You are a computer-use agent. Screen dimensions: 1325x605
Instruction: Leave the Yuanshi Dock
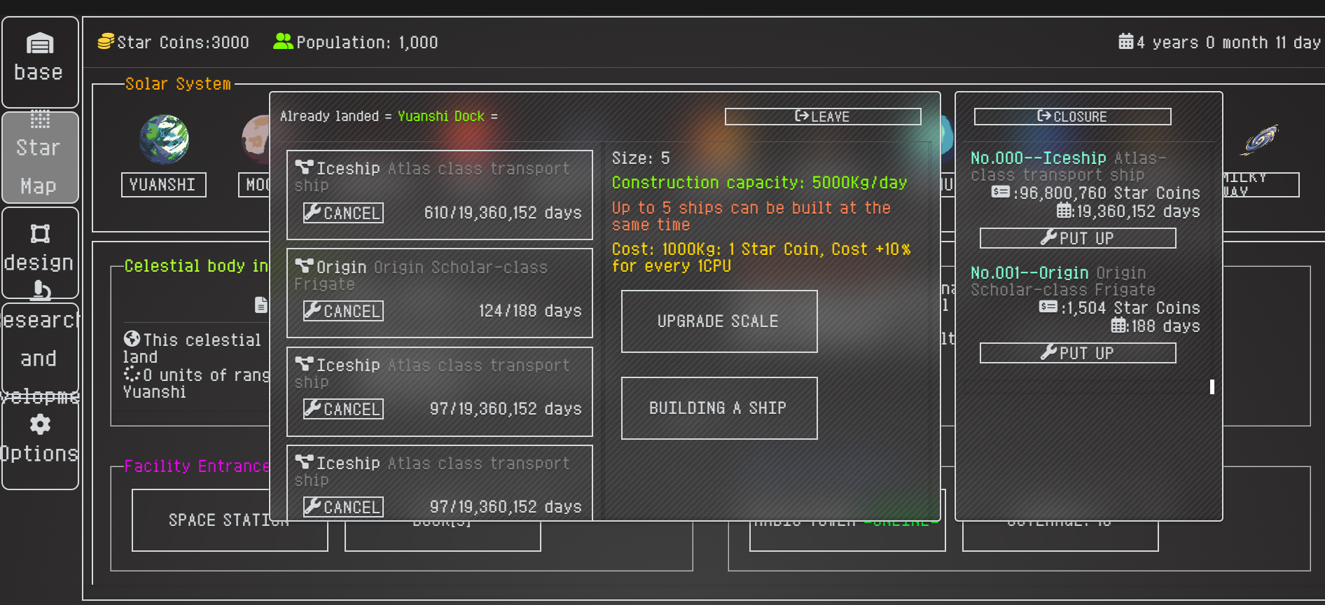click(822, 117)
